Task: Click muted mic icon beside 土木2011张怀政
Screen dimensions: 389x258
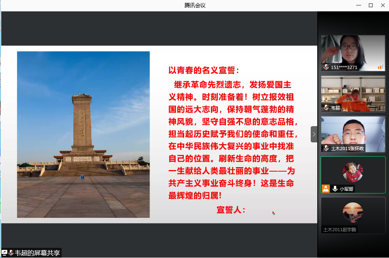Action: pyautogui.click(x=326, y=148)
